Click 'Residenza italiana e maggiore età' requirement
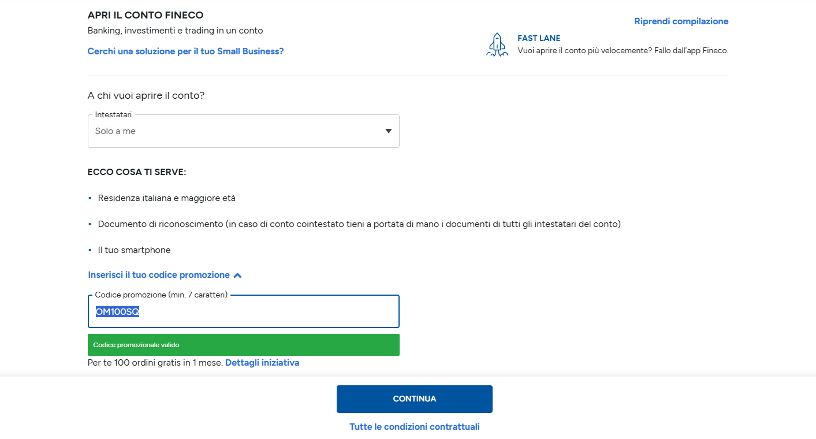Viewport: 816px width, 439px height. tap(166, 198)
